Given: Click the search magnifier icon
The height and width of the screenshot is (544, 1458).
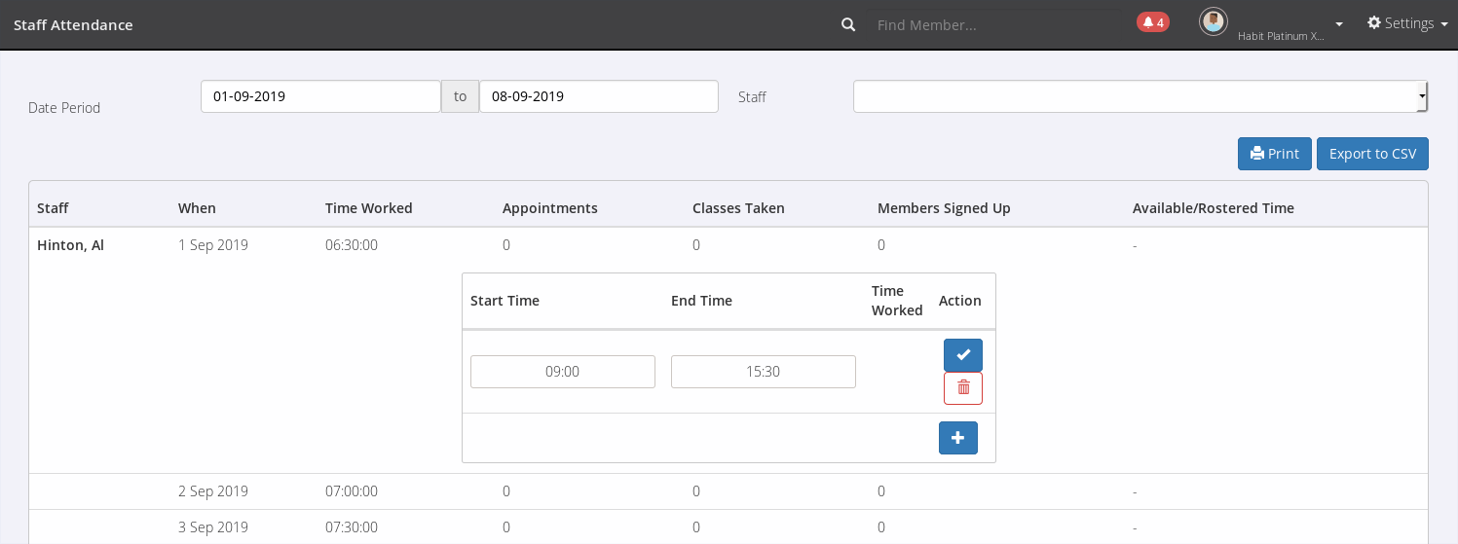Looking at the screenshot, I should (848, 24).
